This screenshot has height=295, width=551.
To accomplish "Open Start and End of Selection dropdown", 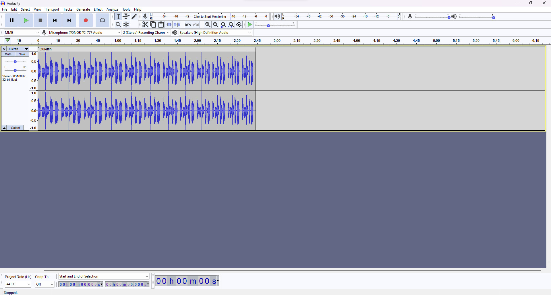I will (104, 276).
